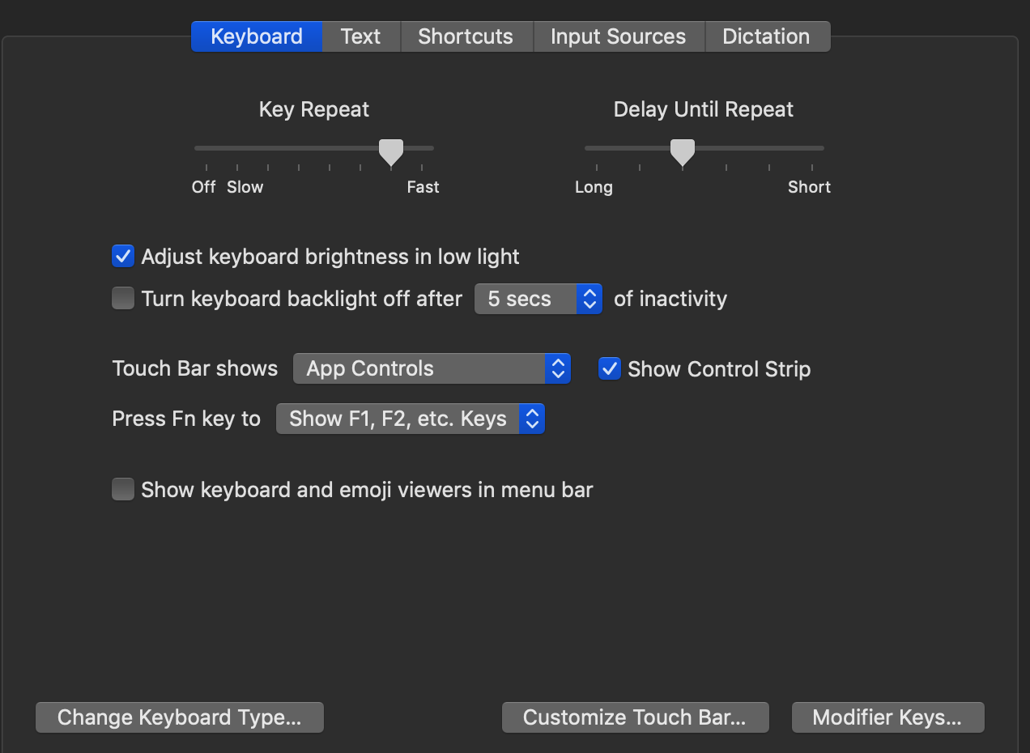Open Customize Touch Bar settings
Viewport: 1030px width, 753px height.
pyautogui.click(x=635, y=717)
